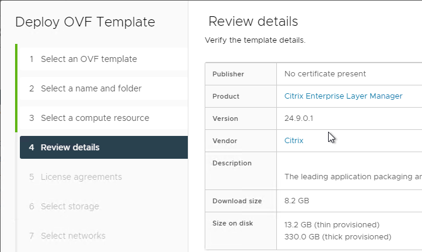The width and height of the screenshot is (422, 252).
Task: Click the Size on disk row label
Action: (233, 223)
